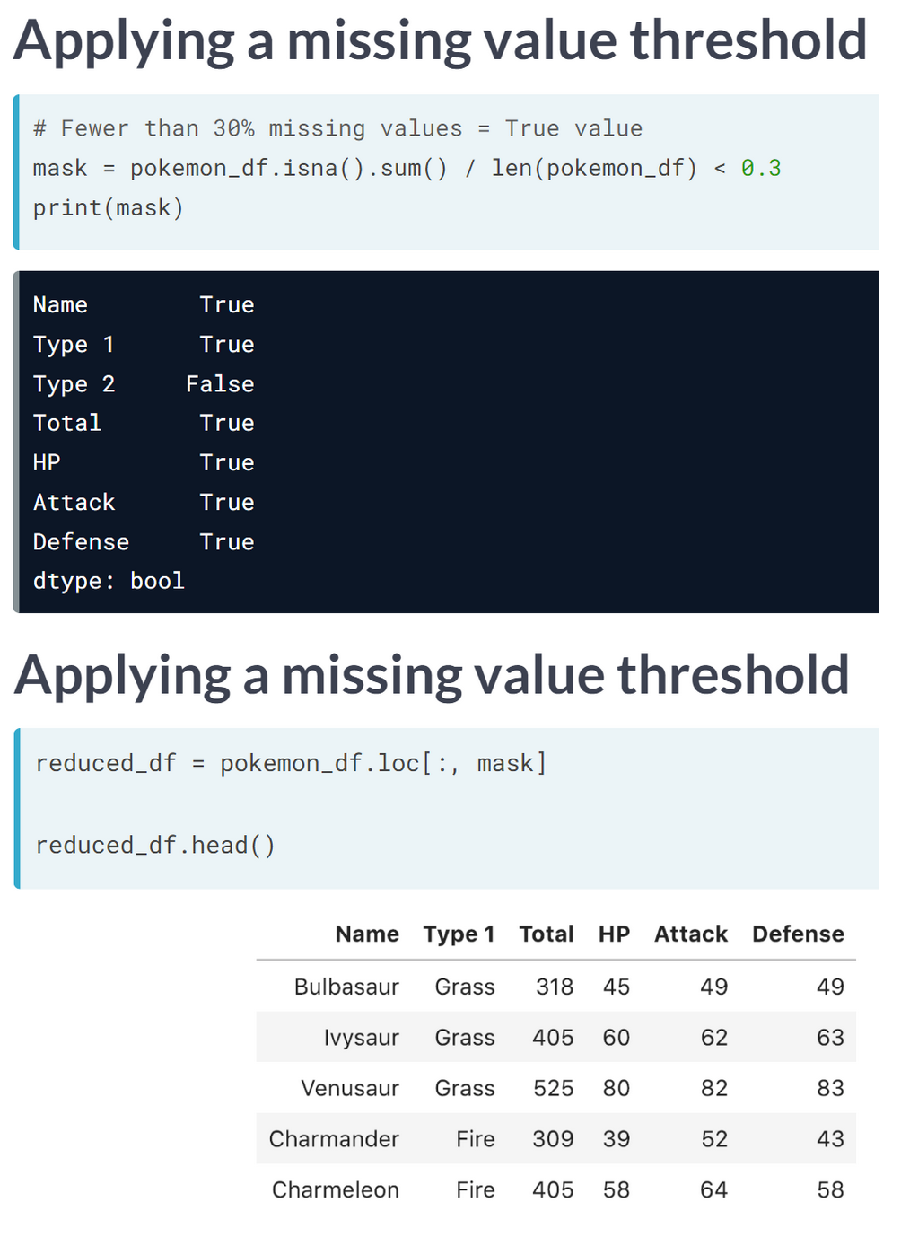Click the Charmeleon name cell
901x1246 pixels.
pos(336,1189)
